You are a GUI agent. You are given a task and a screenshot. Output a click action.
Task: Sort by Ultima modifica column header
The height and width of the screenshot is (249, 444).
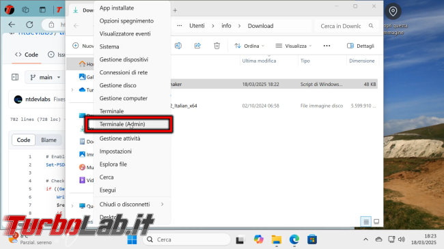tap(259, 61)
